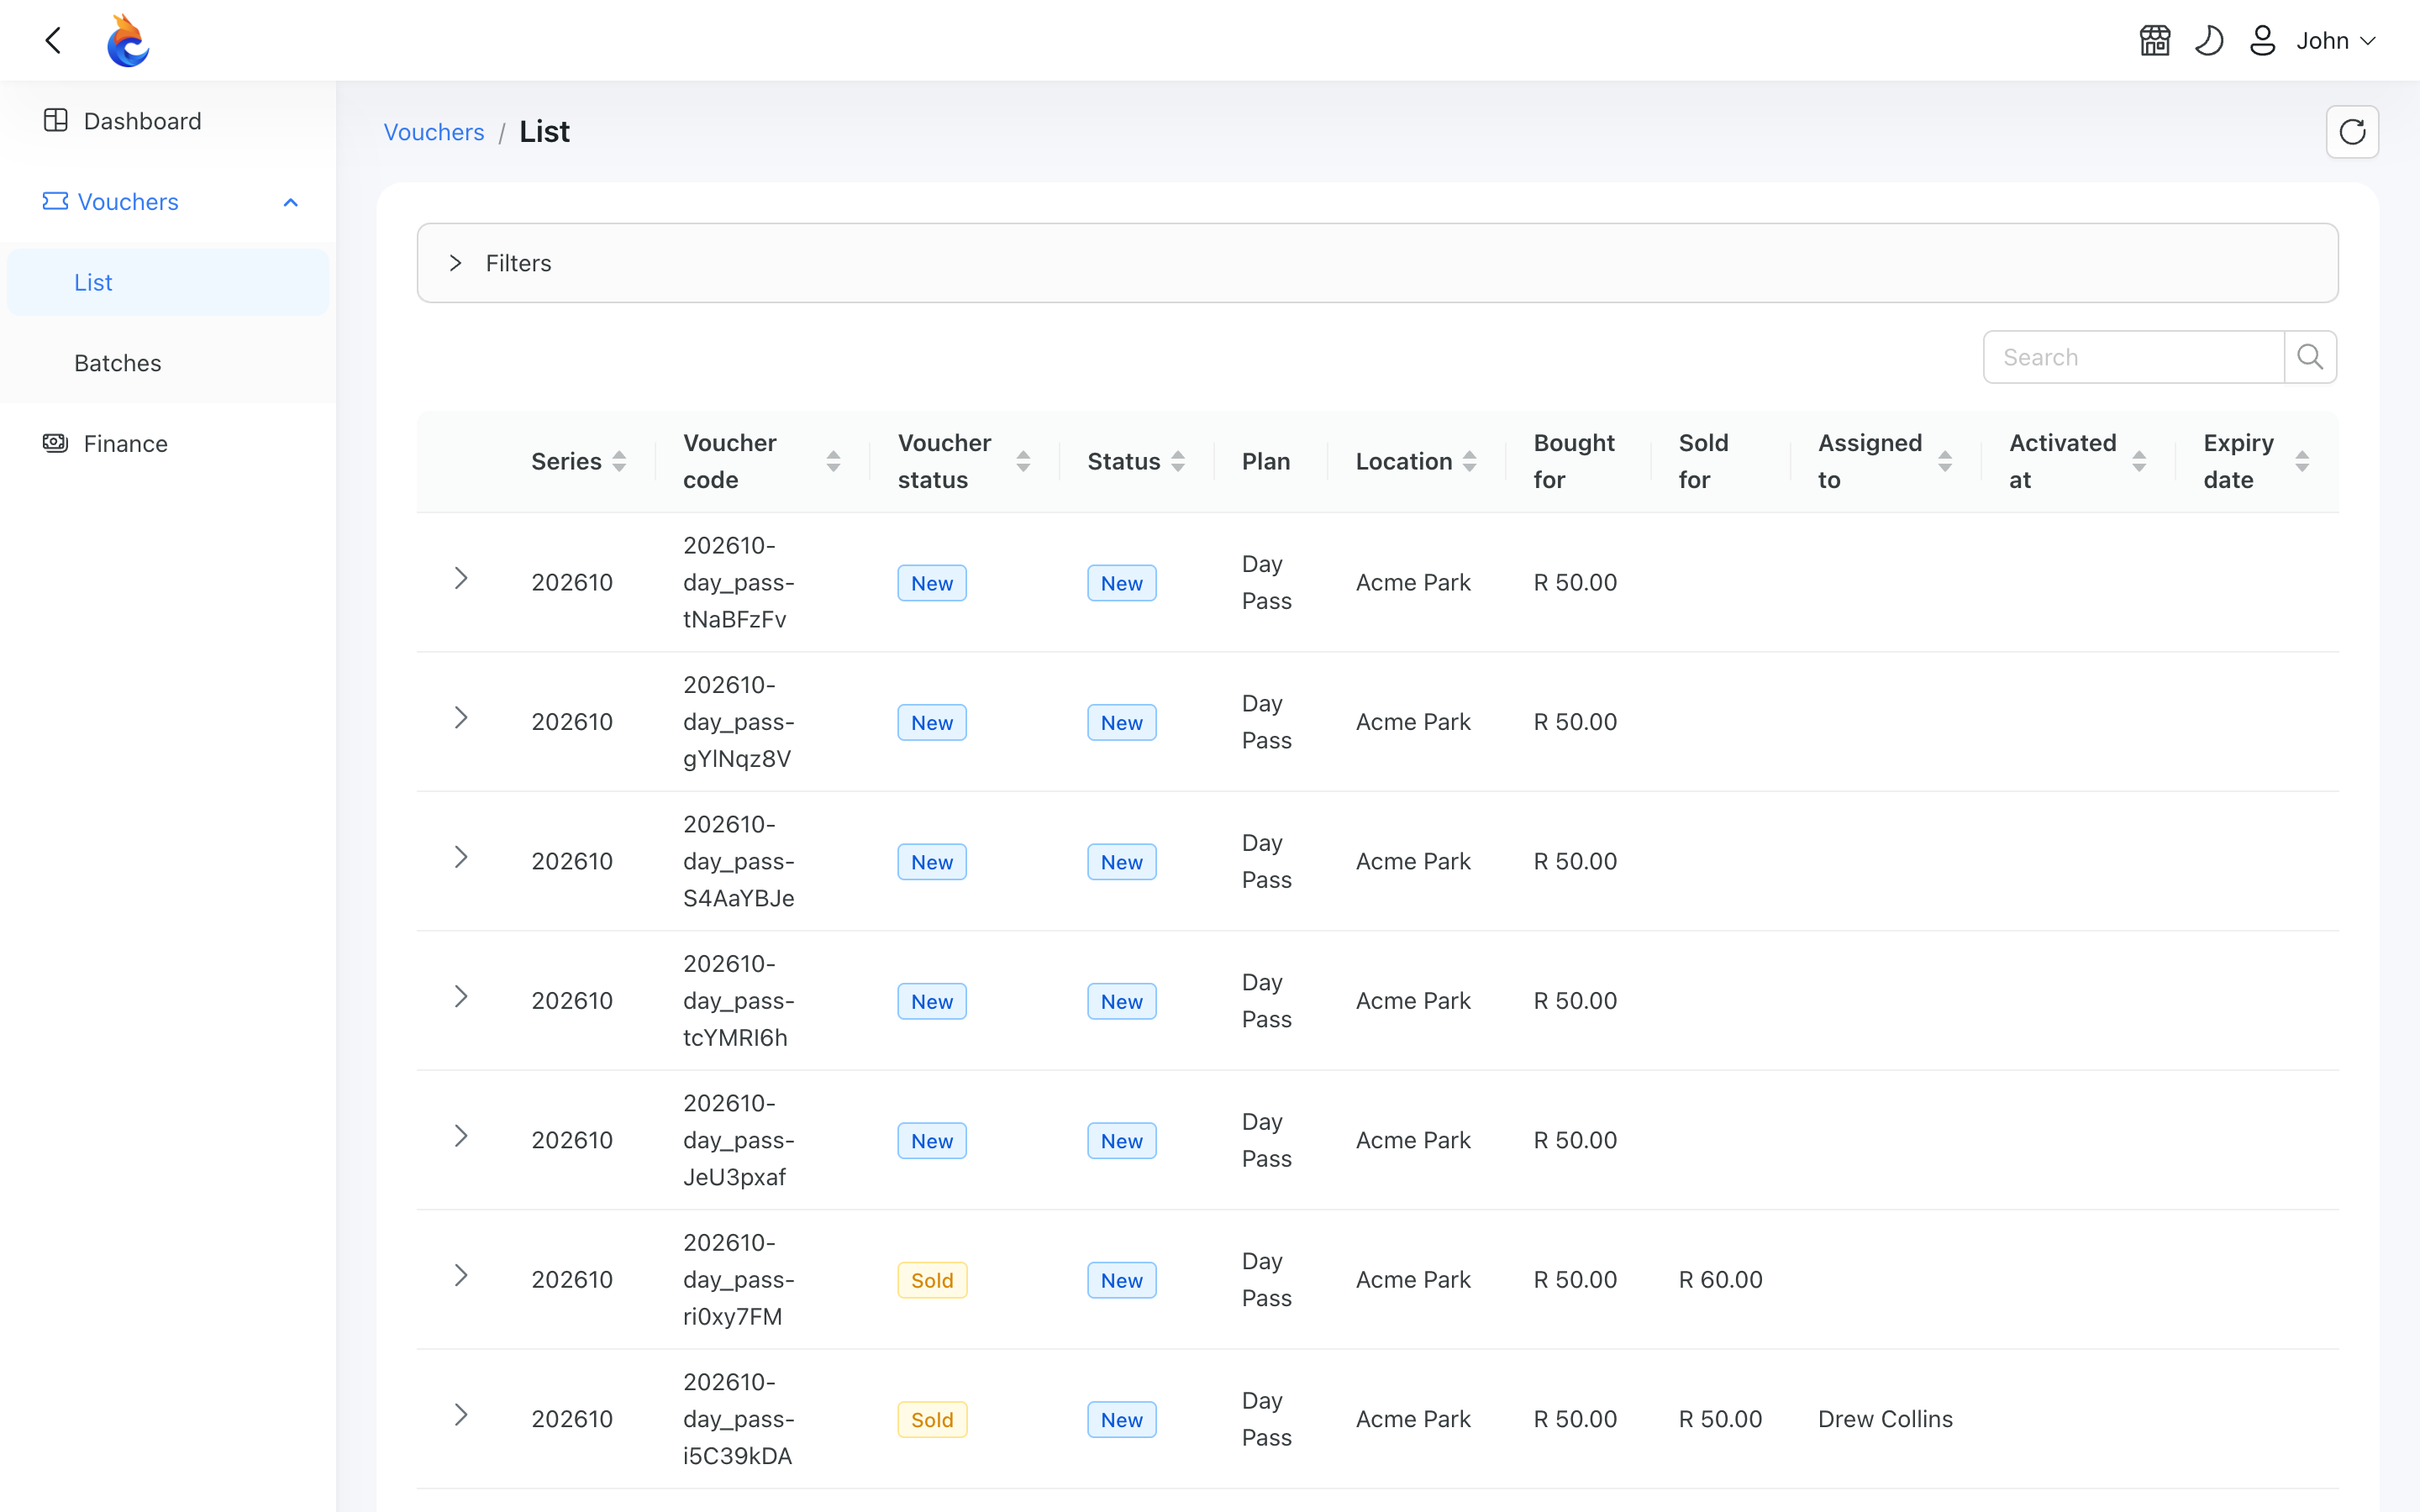
Task: Click Acme Park location in i5C39kDA row
Action: coord(1413,1419)
